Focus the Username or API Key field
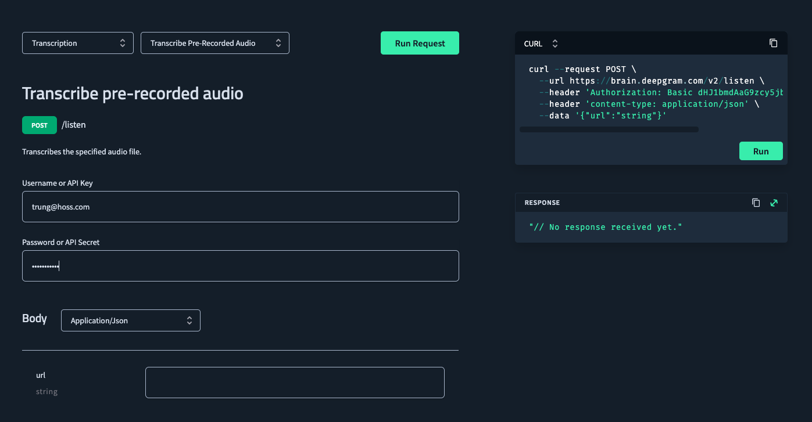Screen dimensions: 812x422 click(240, 206)
